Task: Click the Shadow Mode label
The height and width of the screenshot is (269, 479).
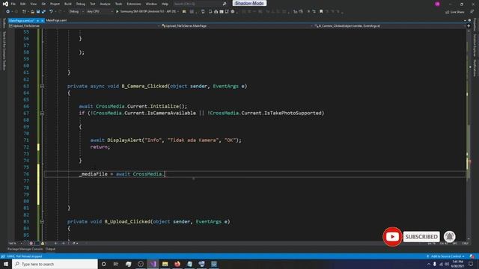Action: tap(249, 3)
